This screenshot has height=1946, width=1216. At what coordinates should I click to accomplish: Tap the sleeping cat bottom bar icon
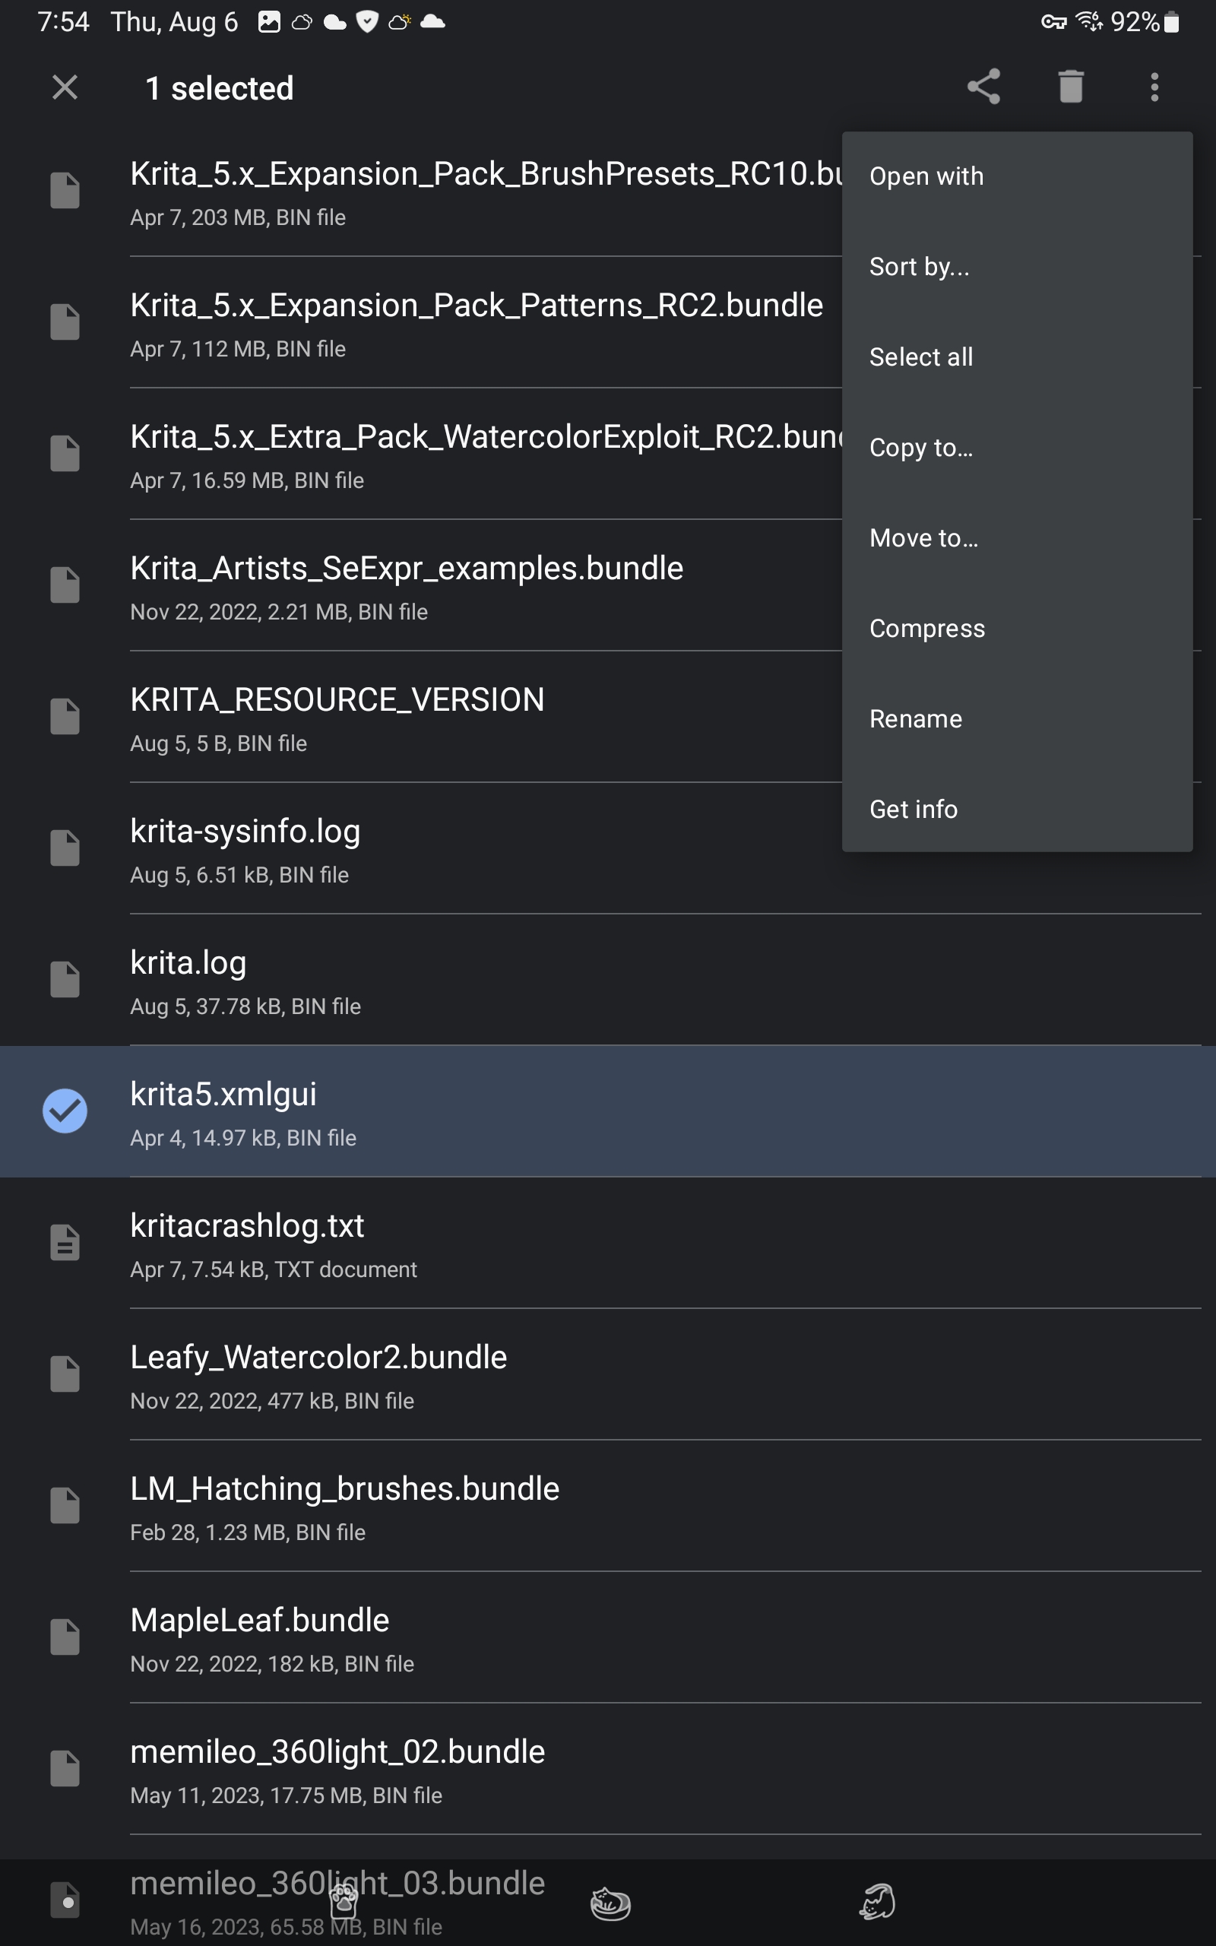click(x=610, y=1903)
